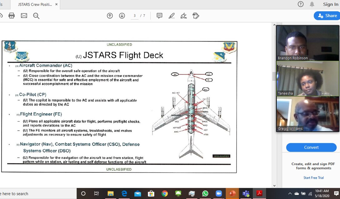
Task: Expand hidden icons in the system tray
Action: coord(290,193)
